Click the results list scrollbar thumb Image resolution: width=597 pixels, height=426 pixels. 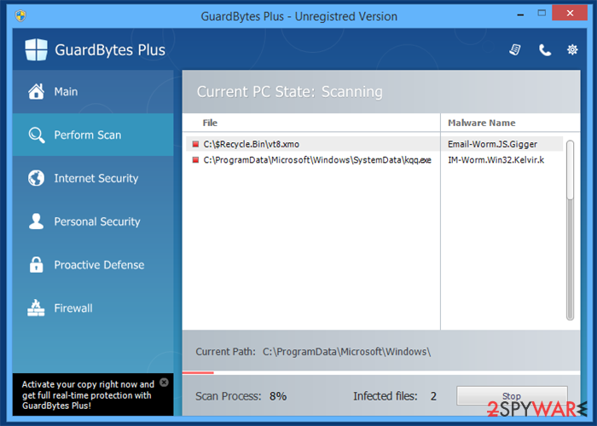coord(570,170)
